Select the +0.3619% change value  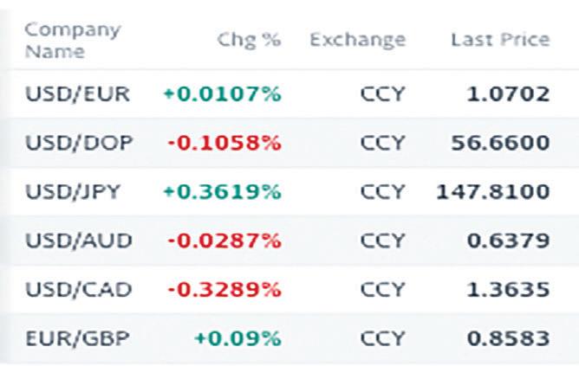[x=221, y=191]
